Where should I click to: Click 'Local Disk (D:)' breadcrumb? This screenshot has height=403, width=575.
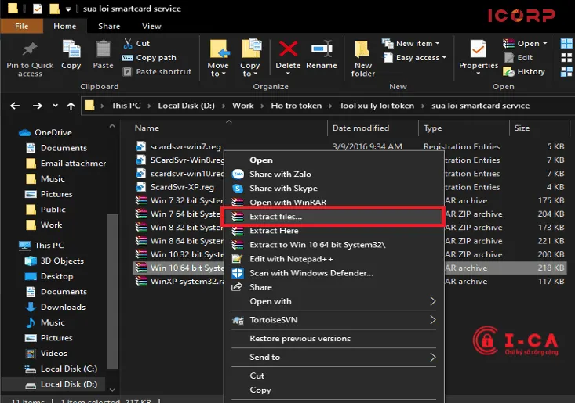(186, 106)
